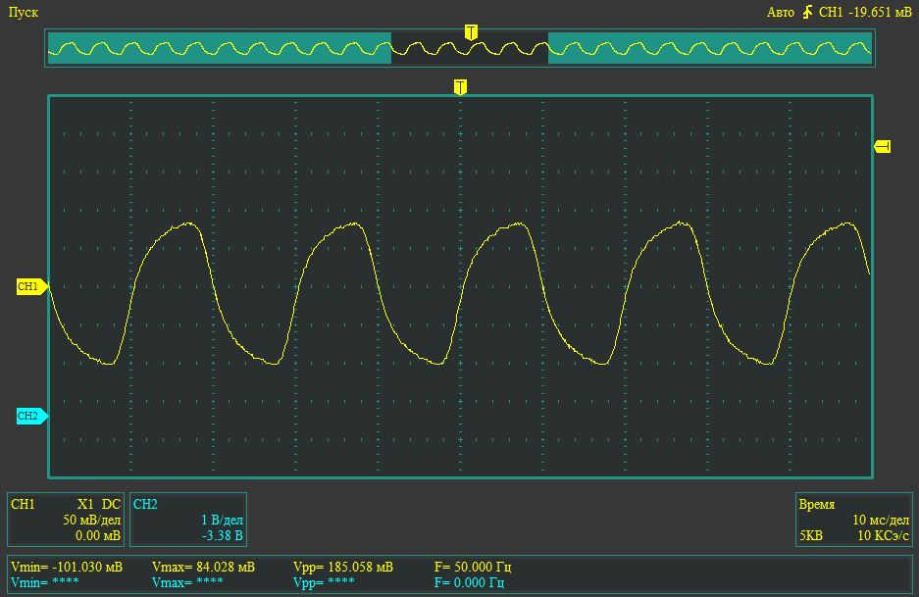The width and height of the screenshot is (919, 597).
Task: Click the unshaded window in the waveform overview
Action: point(470,48)
